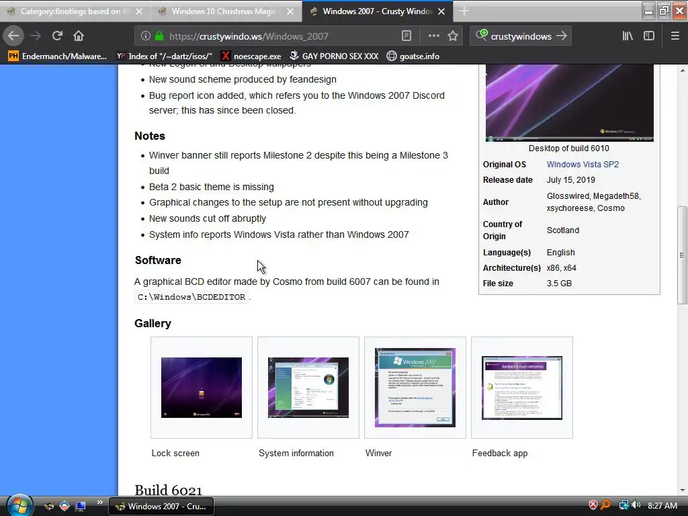The width and height of the screenshot is (688, 516).
Task: Submit the crustywindows search arrow
Action: point(562,36)
